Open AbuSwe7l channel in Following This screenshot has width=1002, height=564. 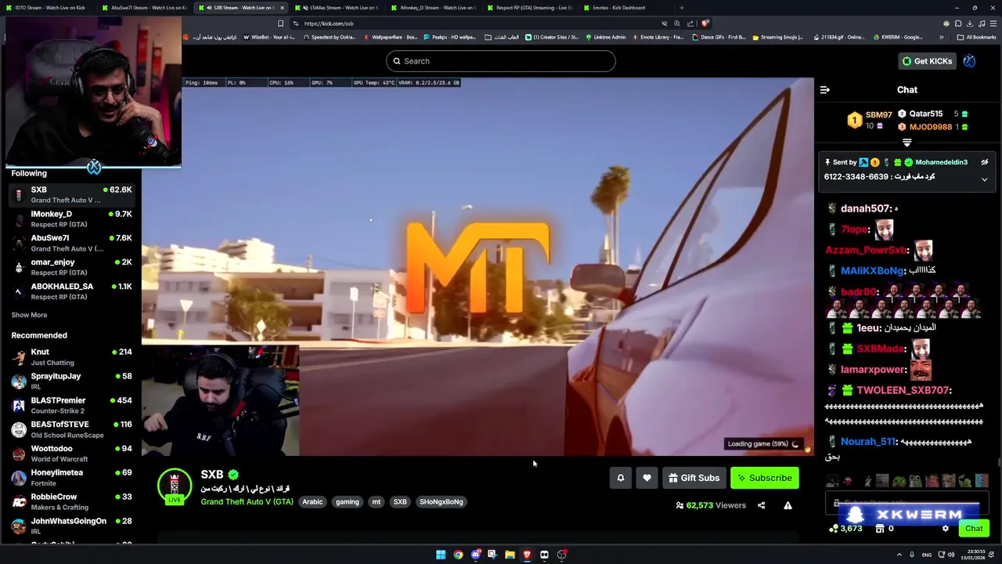pos(70,243)
